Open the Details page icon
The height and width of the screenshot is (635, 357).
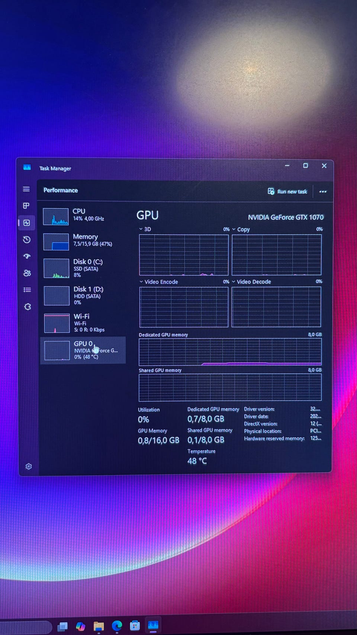click(27, 290)
